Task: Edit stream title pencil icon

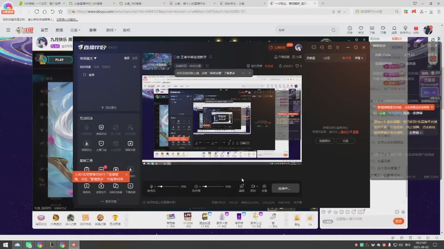Action: click(211, 57)
